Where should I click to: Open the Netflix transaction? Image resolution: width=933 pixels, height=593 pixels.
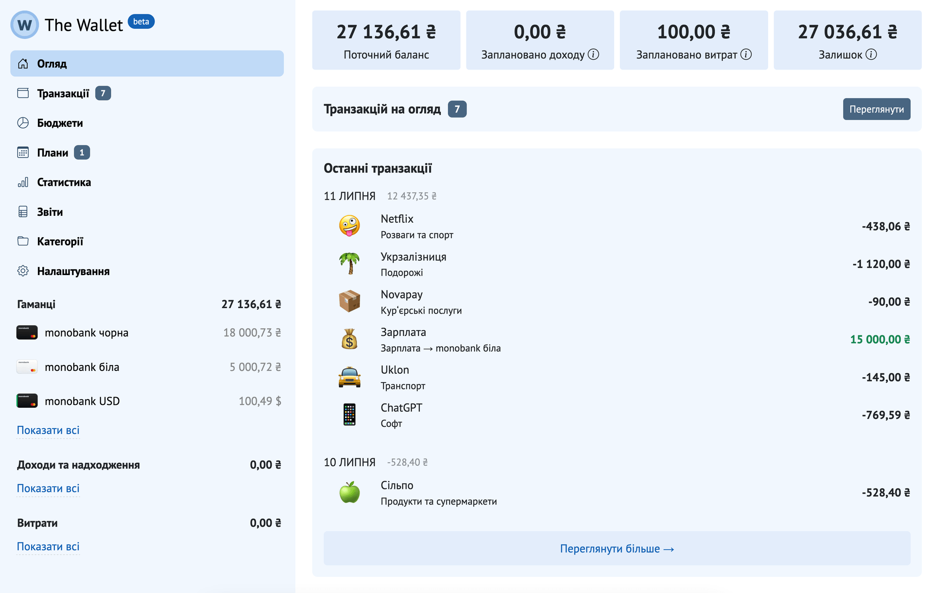click(x=617, y=226)
